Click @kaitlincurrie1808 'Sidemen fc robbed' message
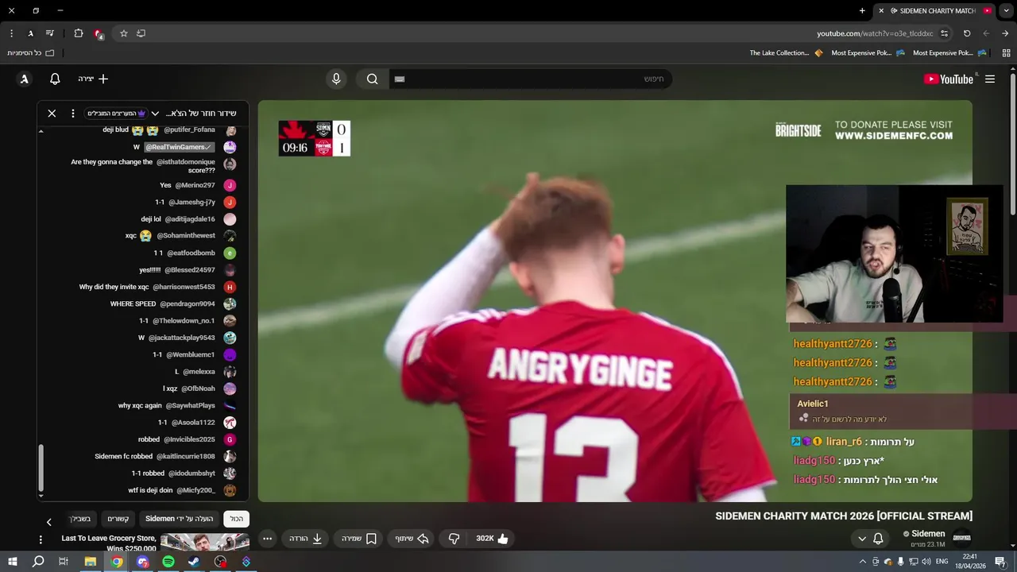The height and width of the screenshot is (572, 1017). point(165,456)
